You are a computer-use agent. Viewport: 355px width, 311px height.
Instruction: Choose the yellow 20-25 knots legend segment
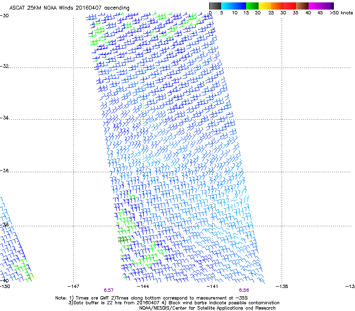click(x=265, y=6)
